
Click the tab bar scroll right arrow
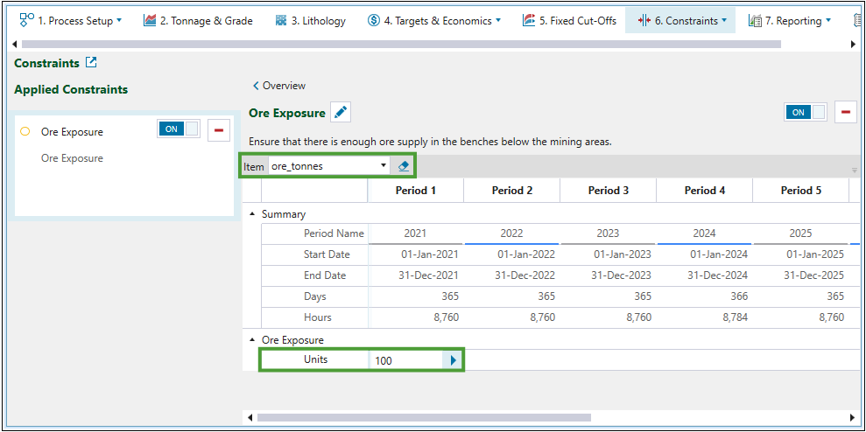tap(853, 44)
